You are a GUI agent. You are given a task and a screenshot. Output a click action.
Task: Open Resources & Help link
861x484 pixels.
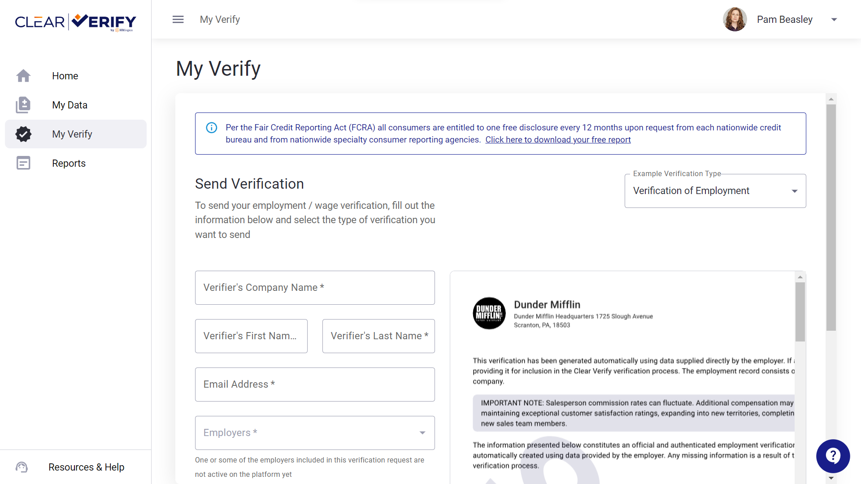[x=87, y=467]
